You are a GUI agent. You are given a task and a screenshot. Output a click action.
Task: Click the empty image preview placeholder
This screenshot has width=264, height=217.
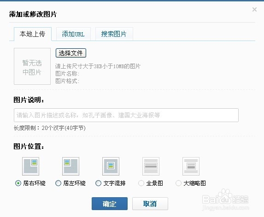coord(32,66)
